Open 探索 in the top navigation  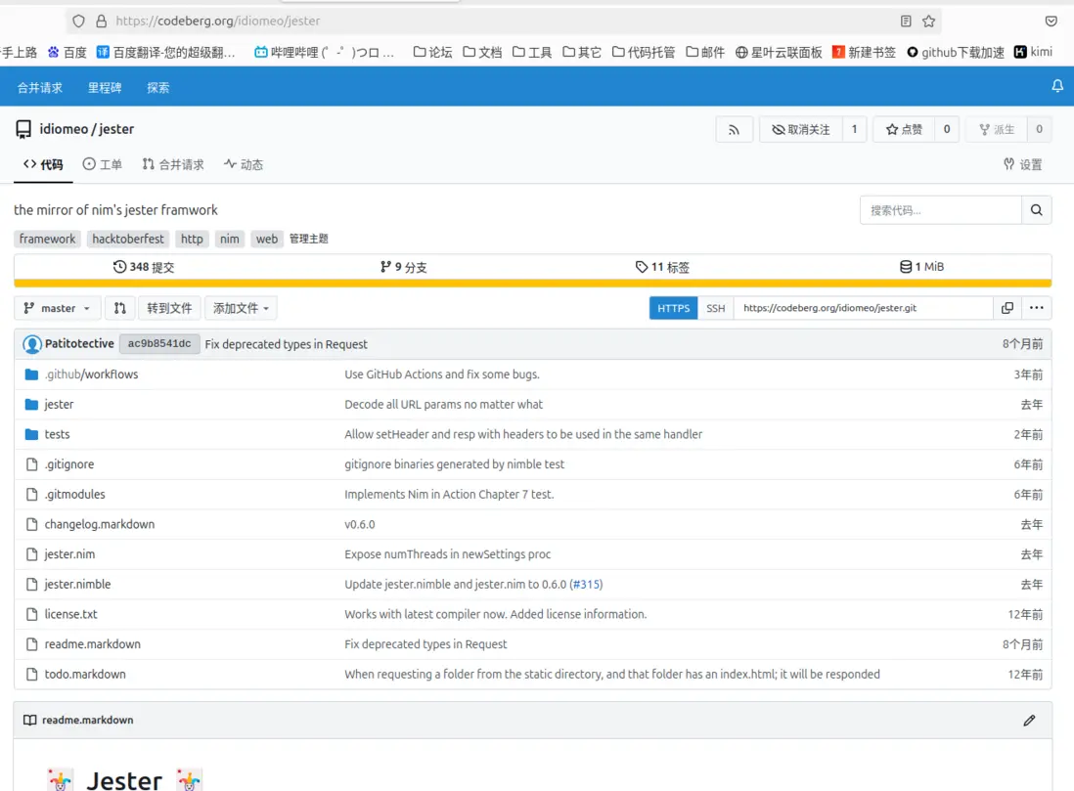pyautogui.click(x=158, y=88)
